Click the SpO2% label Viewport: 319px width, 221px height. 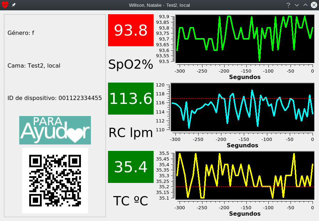130,64
